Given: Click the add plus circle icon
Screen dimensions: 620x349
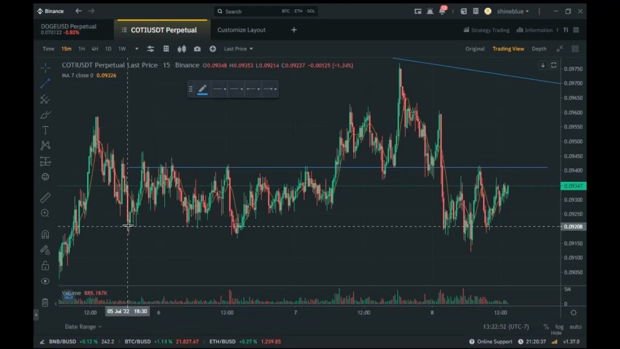Looking at the screenshot, I should click(213, 48).
